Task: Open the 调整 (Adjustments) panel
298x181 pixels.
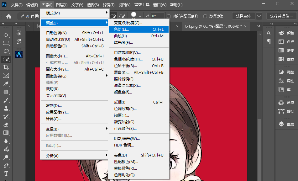Action: pyautogui.click(x=286, y=72)
